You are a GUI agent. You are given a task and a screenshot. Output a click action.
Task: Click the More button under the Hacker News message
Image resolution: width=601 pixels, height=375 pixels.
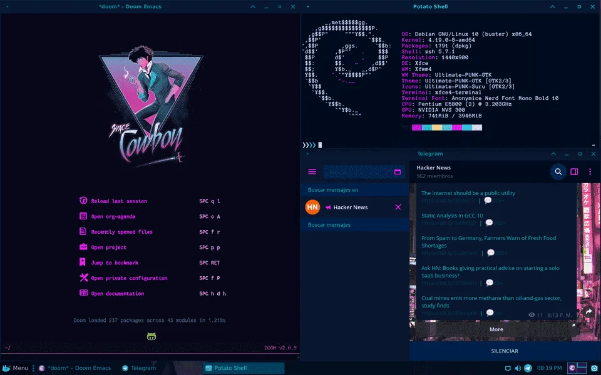(x=496, y=329)
